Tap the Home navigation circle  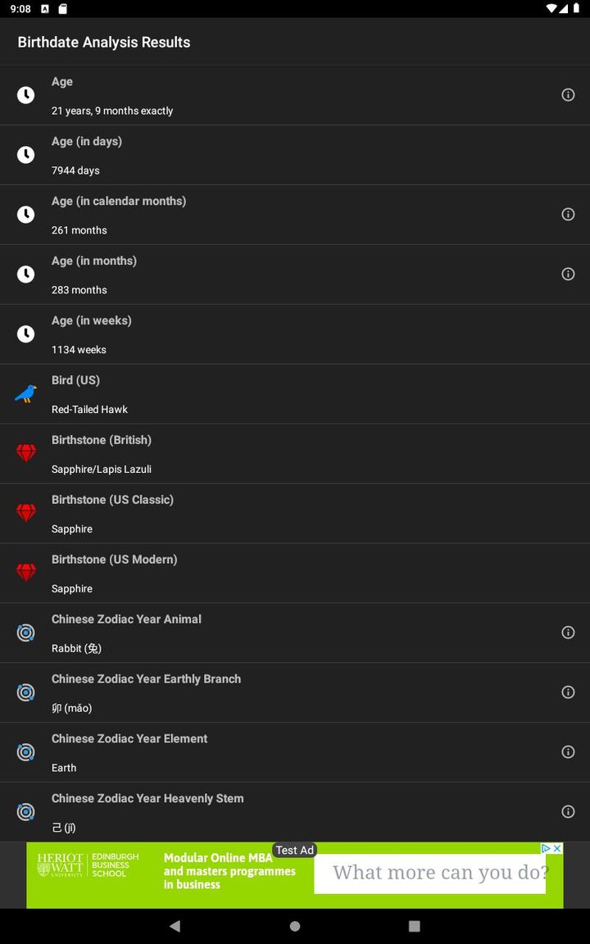coord(294,924)
